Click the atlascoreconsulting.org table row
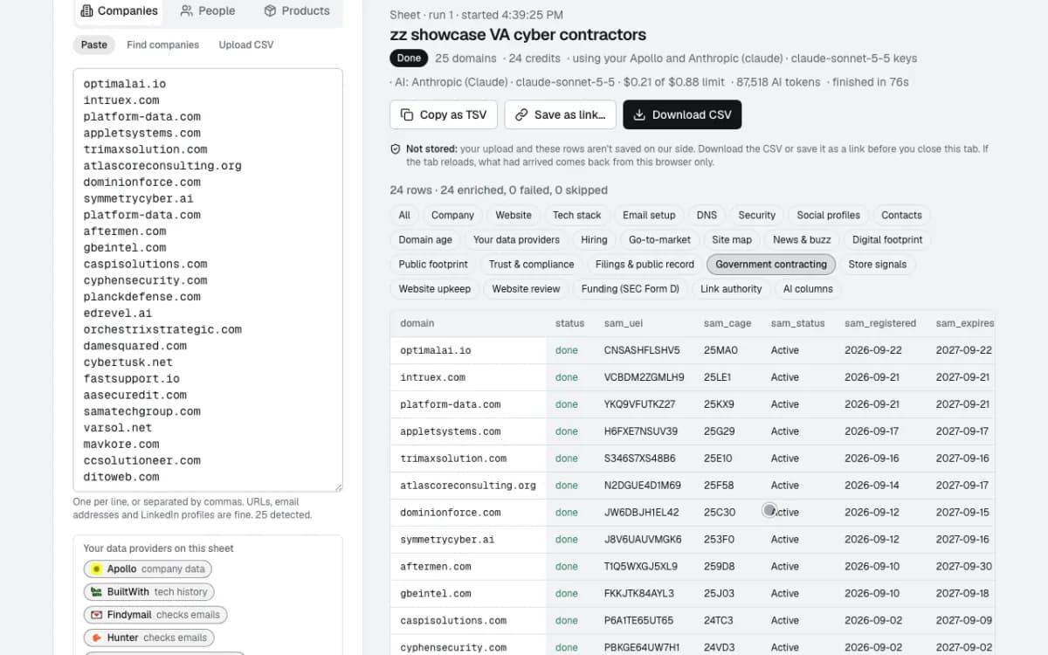This screenshot has height=655, width=1048. click(693, 486)
